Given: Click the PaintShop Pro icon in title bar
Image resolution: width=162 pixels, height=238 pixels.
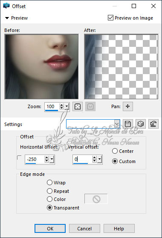Looking at the screenshot, I should click(6, 6).
